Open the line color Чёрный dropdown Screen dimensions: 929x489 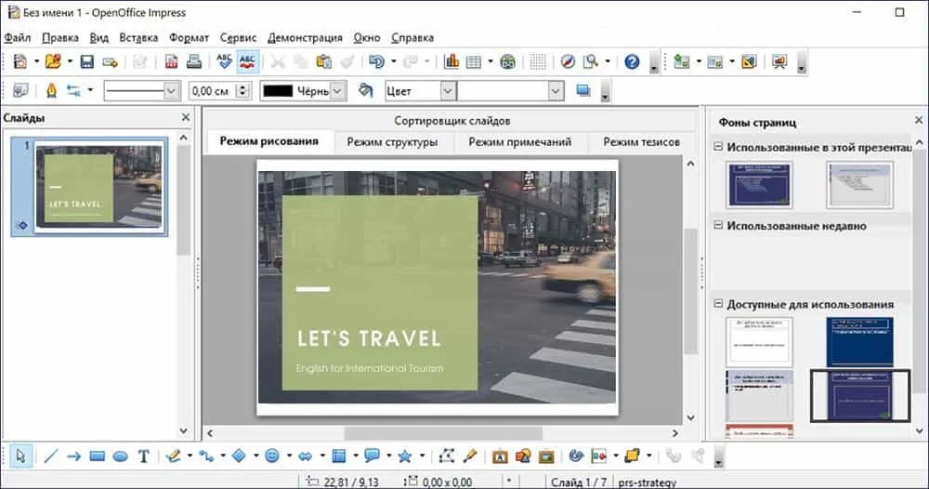click(337, 91)
